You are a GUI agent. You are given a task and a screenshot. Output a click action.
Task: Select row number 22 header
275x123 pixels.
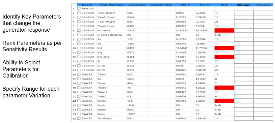[74, 101]
